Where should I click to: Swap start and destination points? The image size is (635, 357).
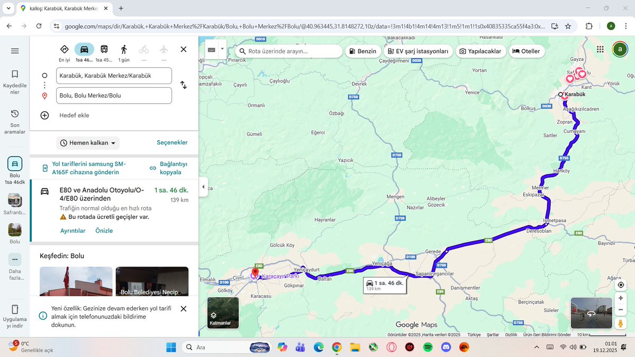[x=183, y=85]
